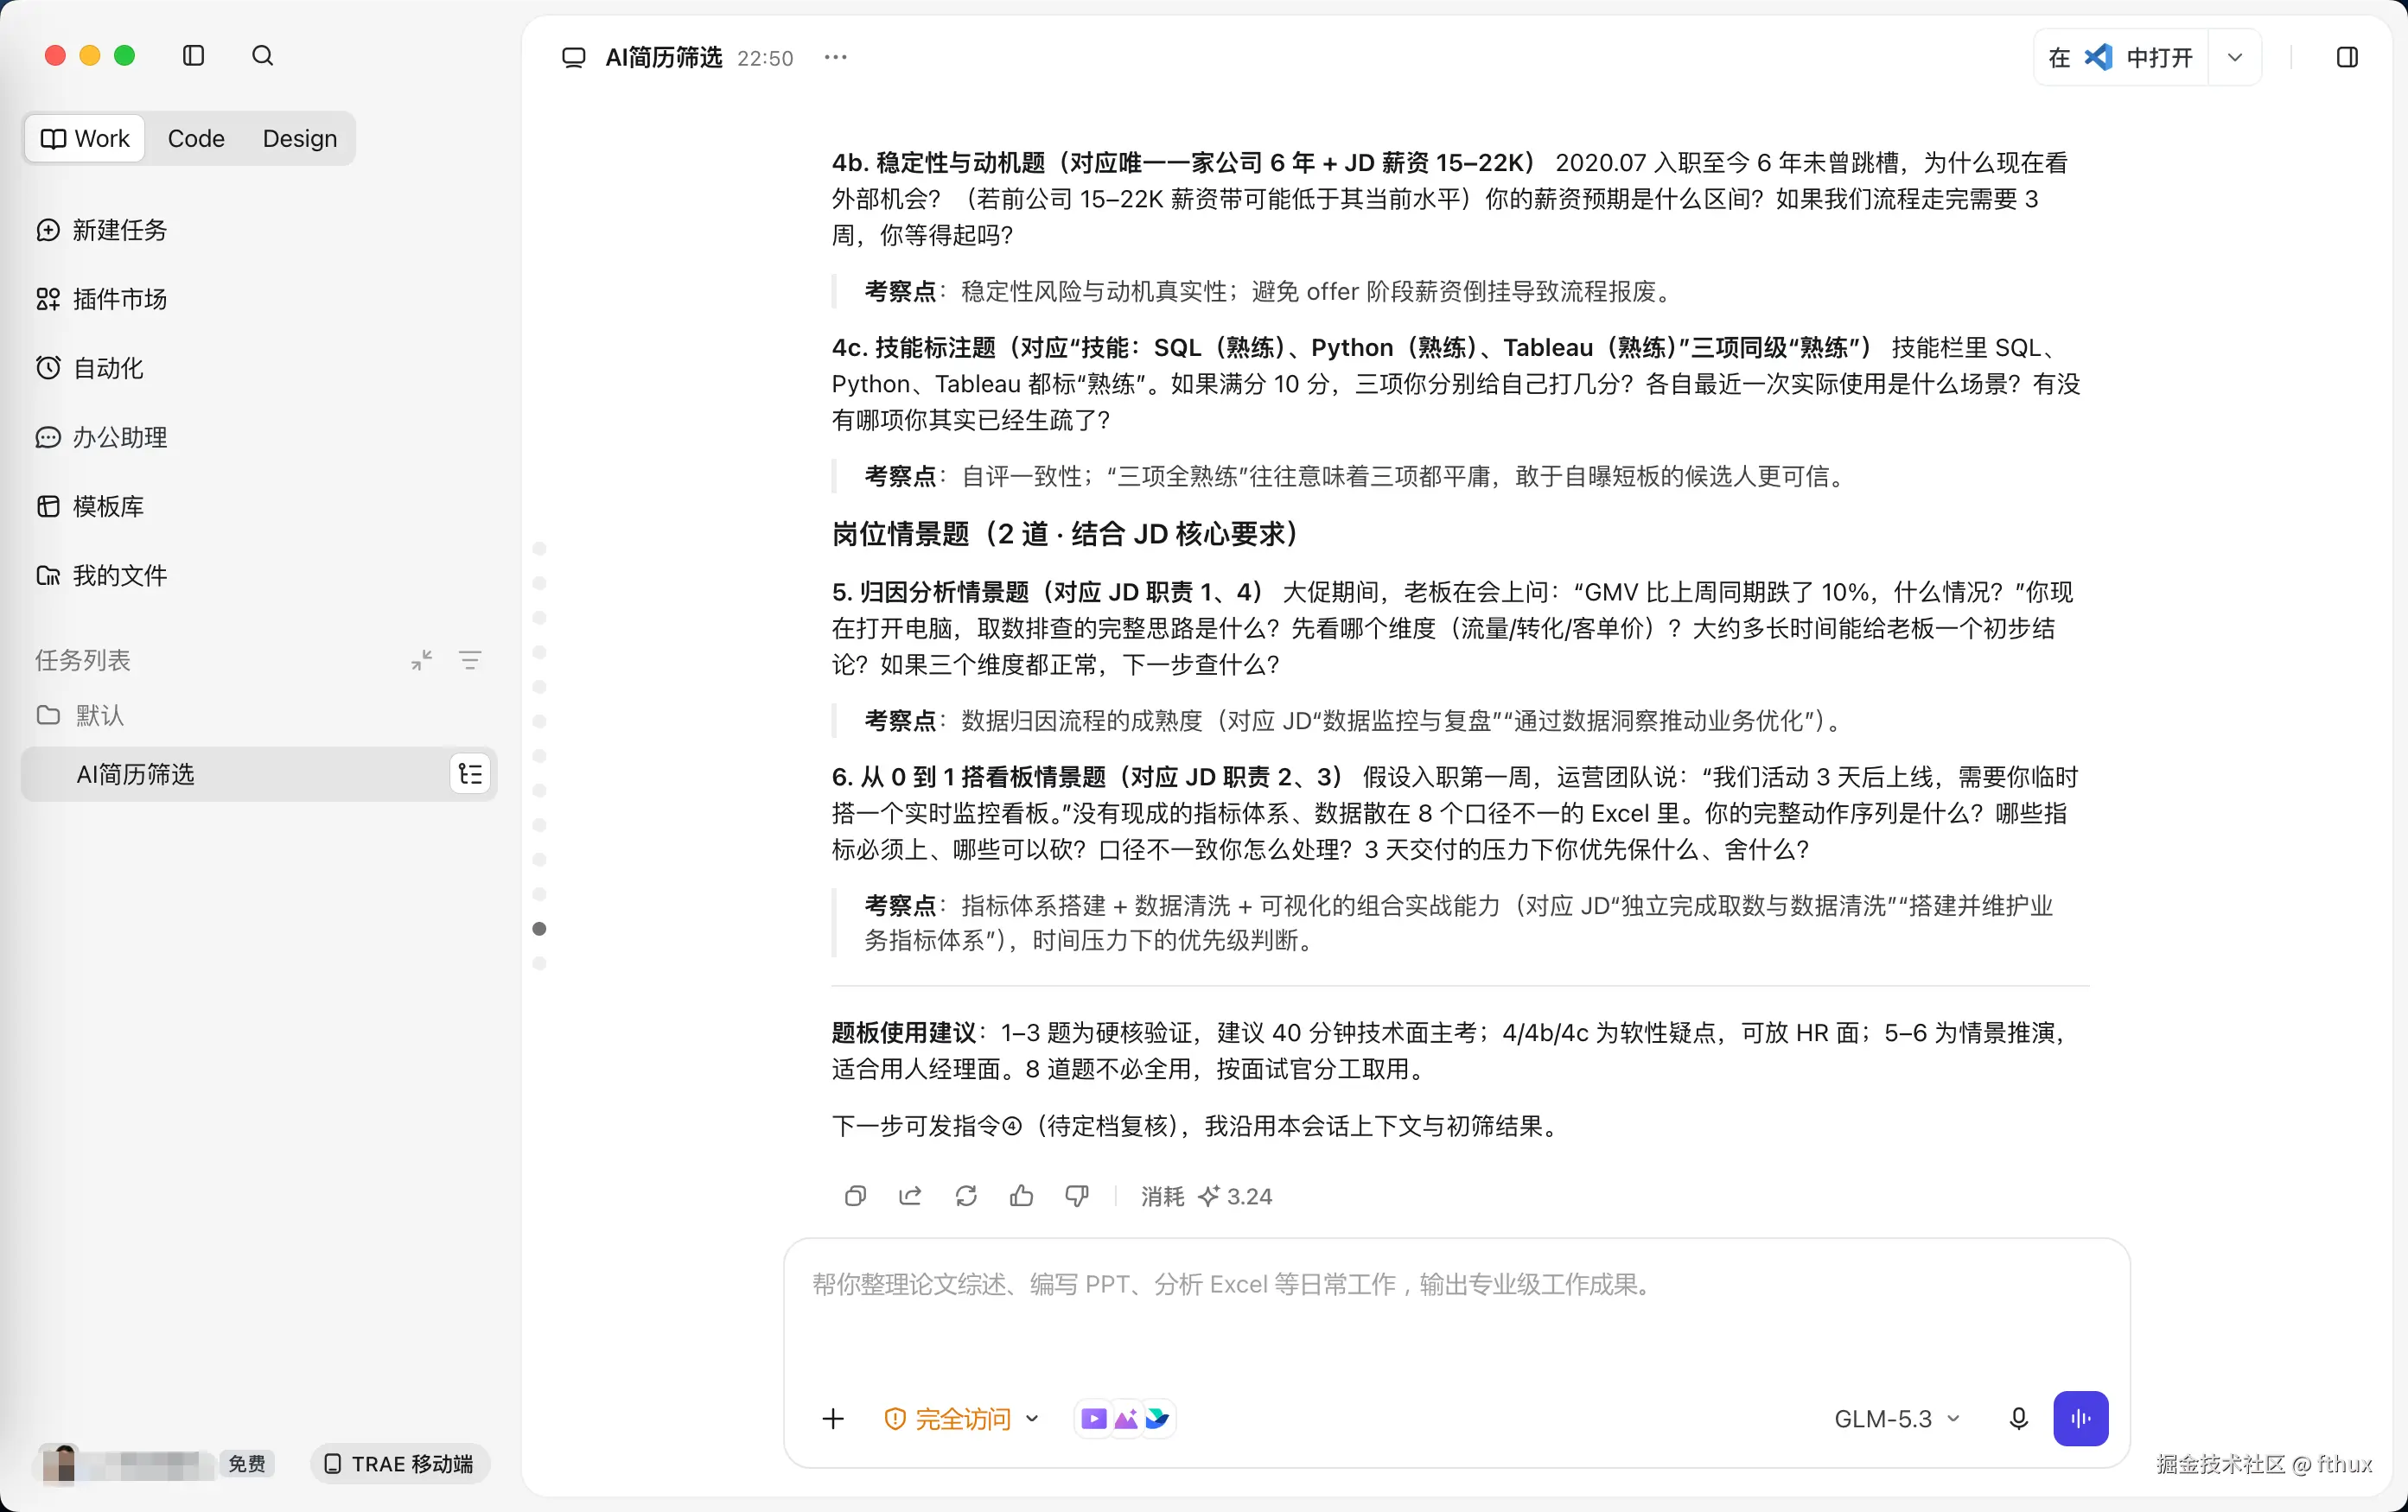
Task: Collapse the task list with the arrows icon
Action: pyautogui.click(x=422, y=659)
